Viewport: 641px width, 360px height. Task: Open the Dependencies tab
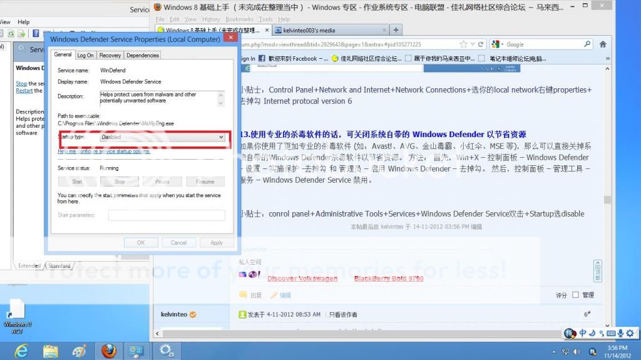tap(143, 55)
